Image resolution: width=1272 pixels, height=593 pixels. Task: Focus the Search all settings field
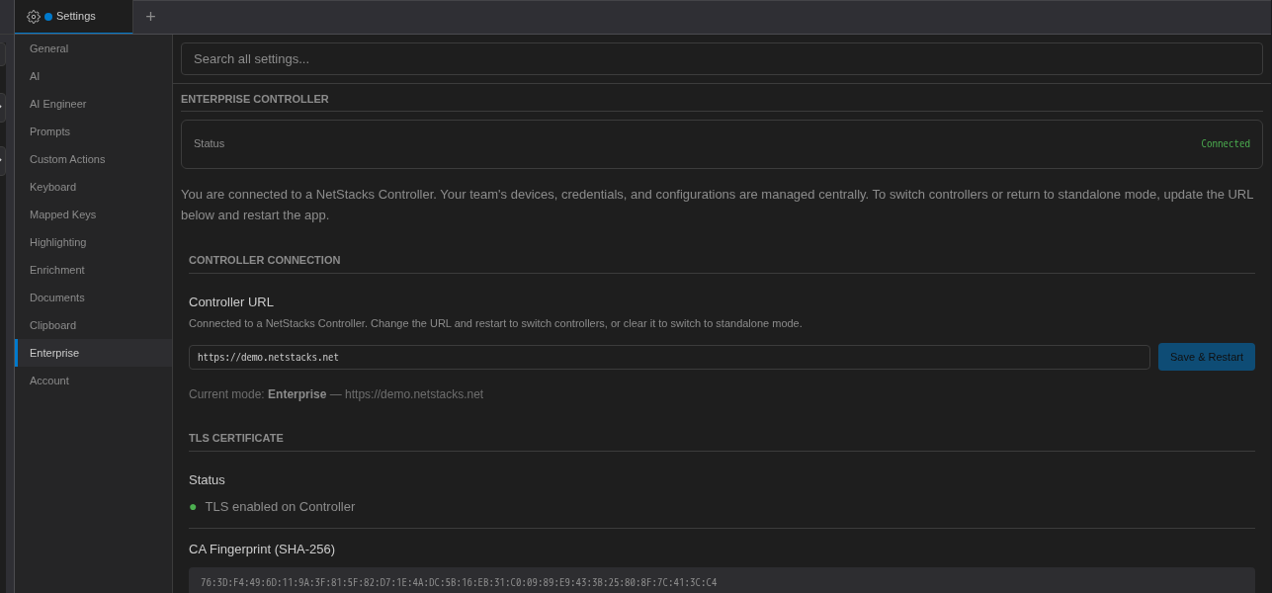(721, 58)
